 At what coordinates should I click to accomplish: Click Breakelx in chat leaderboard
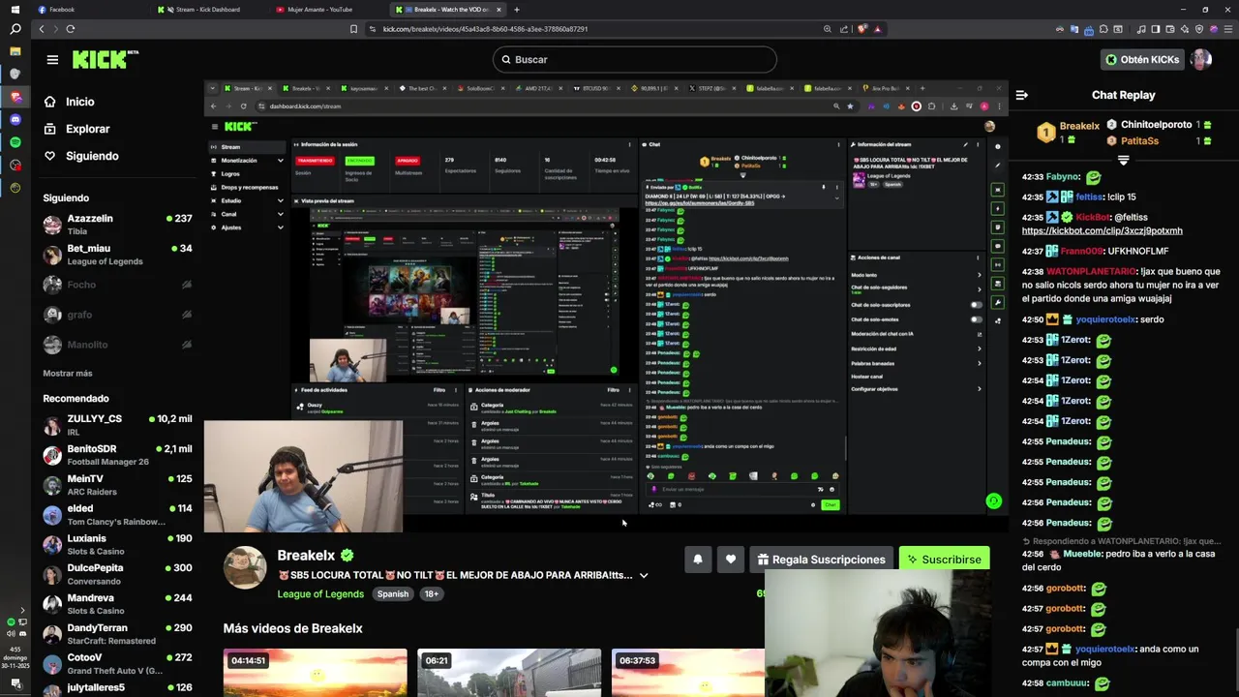tap(1078, 126)
